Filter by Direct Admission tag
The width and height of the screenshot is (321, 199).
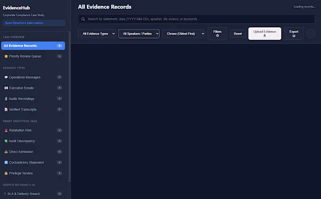33,152
